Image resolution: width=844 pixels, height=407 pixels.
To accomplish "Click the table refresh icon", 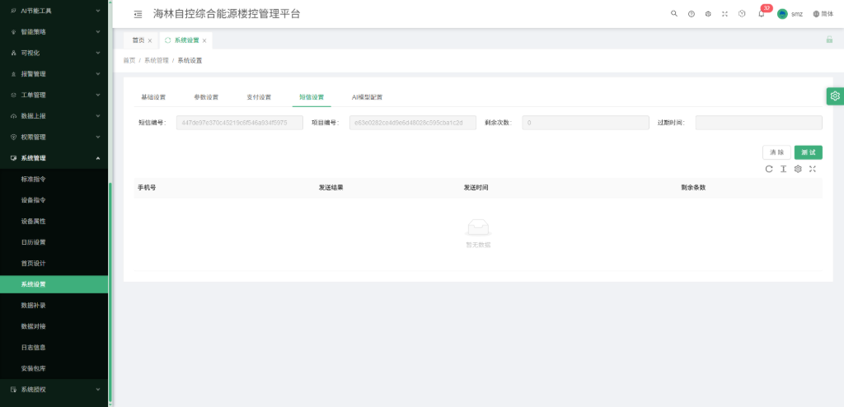I will click(x=769, y=169).
